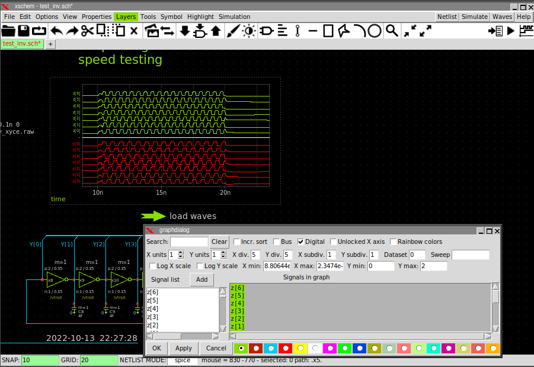Screen dimensions: 534x367
Task: Click the Add signal button
Action: point(202,279)
